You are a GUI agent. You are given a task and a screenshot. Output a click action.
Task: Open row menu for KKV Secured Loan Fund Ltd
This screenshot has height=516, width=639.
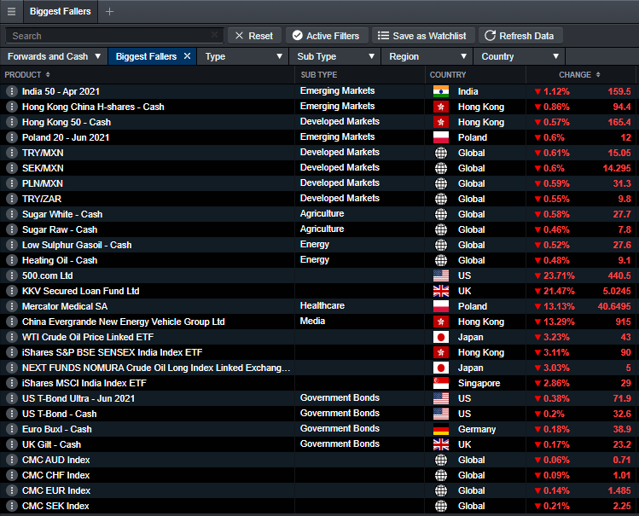point(12,291)
